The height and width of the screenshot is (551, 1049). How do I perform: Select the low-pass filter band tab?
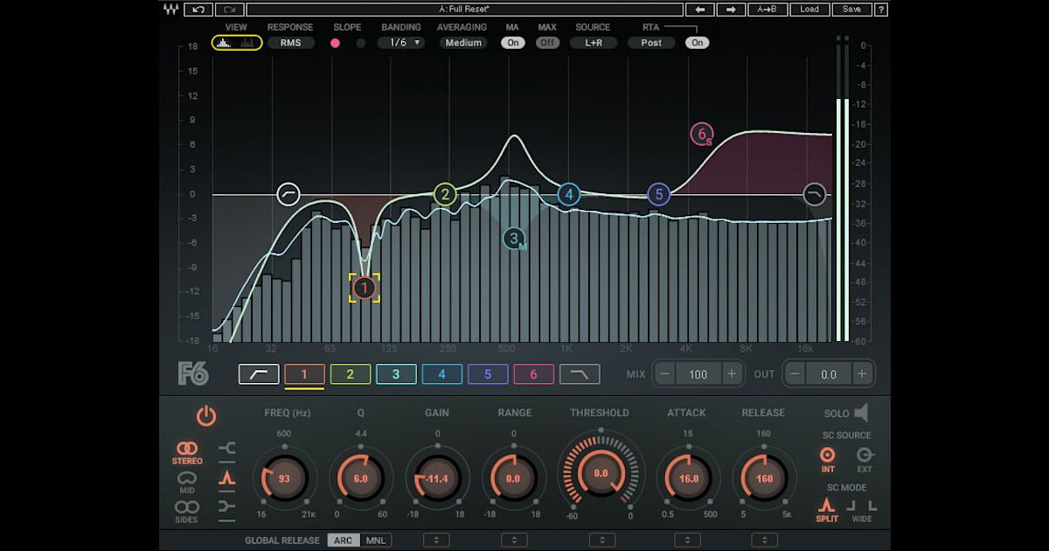[580, 374]
